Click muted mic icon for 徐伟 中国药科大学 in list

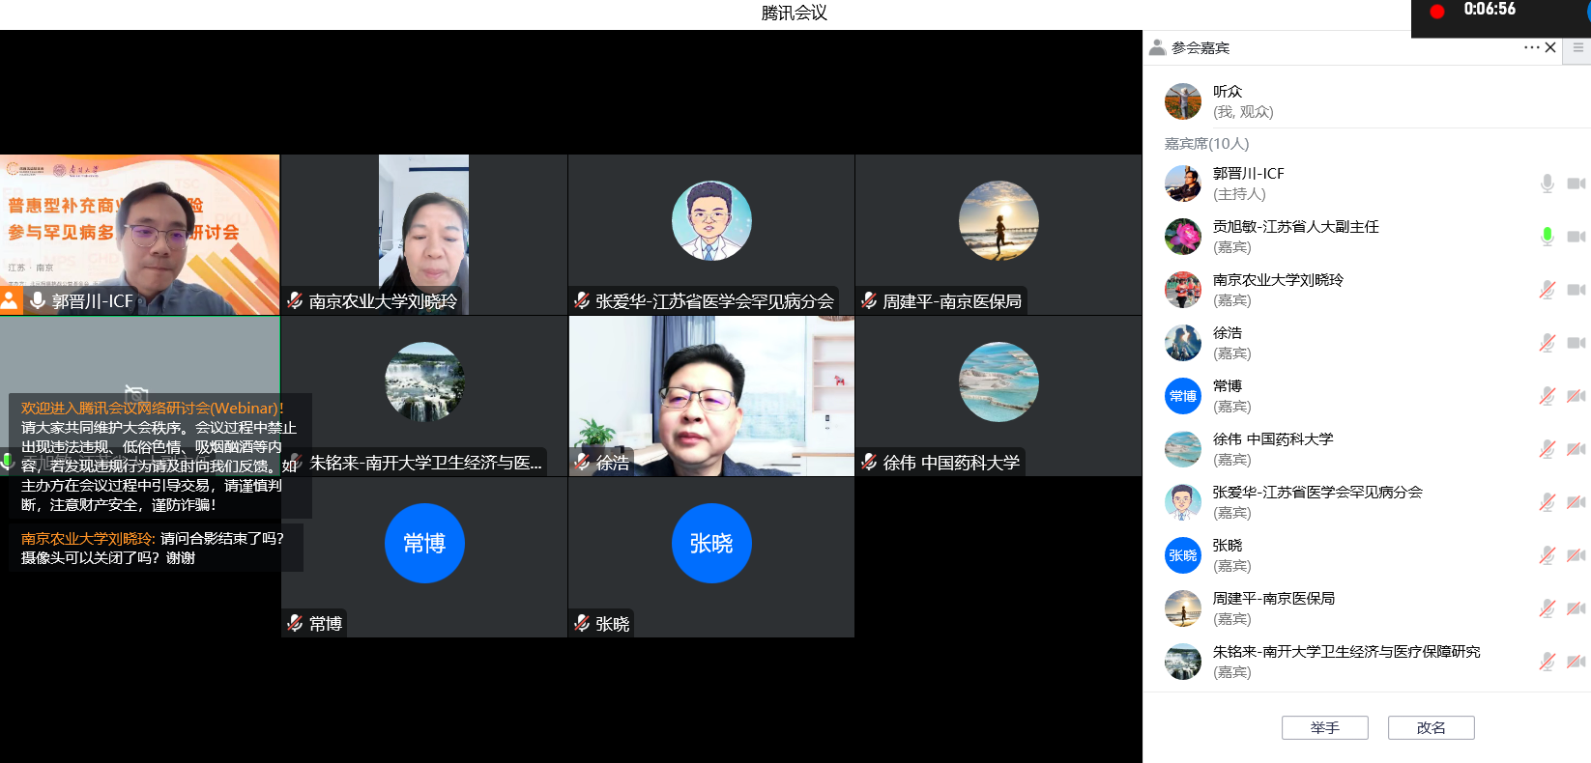click(1548, 449)
